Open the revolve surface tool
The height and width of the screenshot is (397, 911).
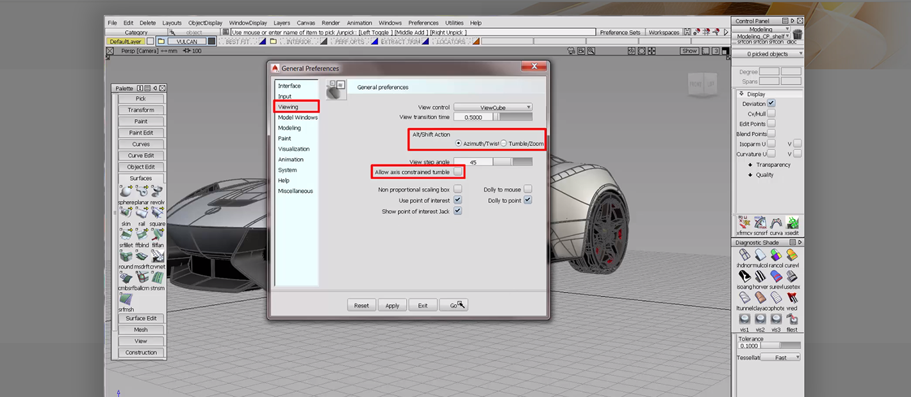point(158,191)
